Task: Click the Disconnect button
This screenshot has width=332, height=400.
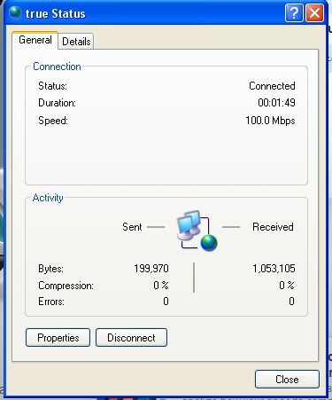Action: pyautogui.click(x=131, y=338)
